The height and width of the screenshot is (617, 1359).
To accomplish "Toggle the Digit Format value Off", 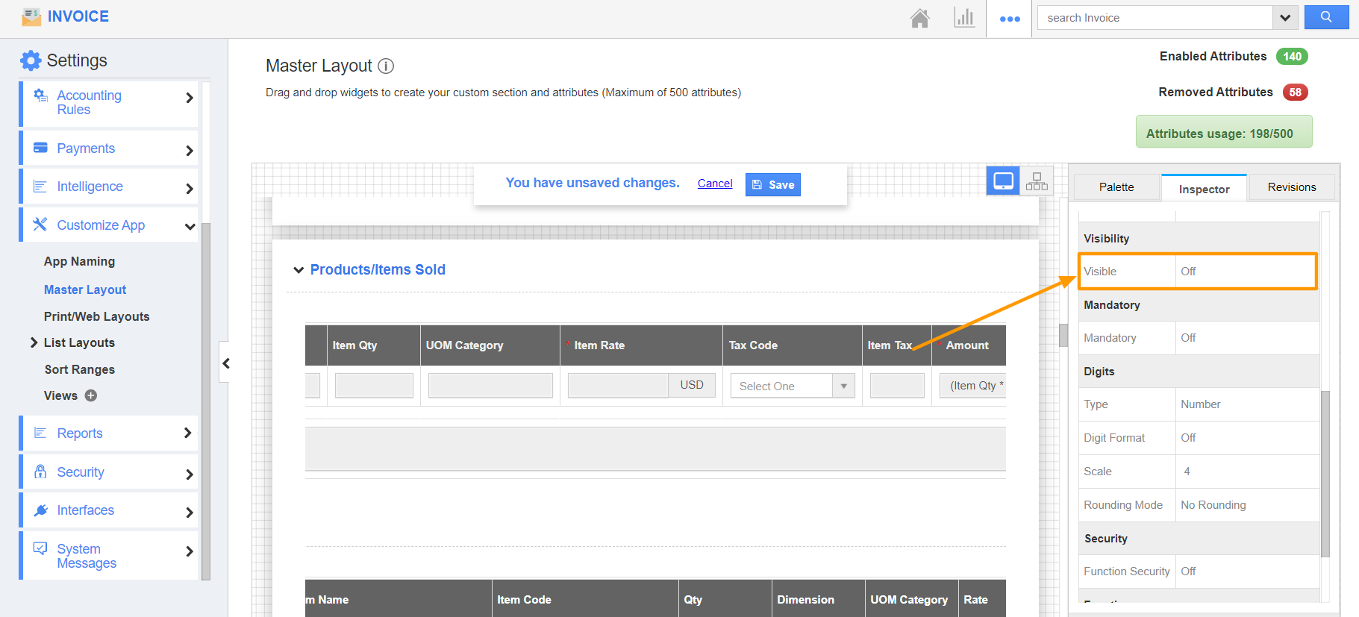I will 1246,438.
